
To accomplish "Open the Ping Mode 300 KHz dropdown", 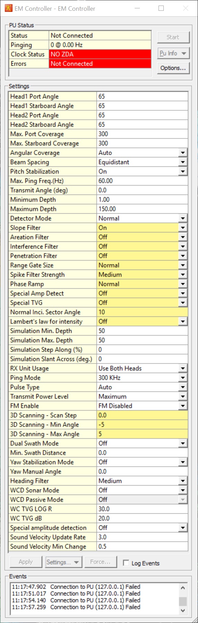I will tap(183, 378).
